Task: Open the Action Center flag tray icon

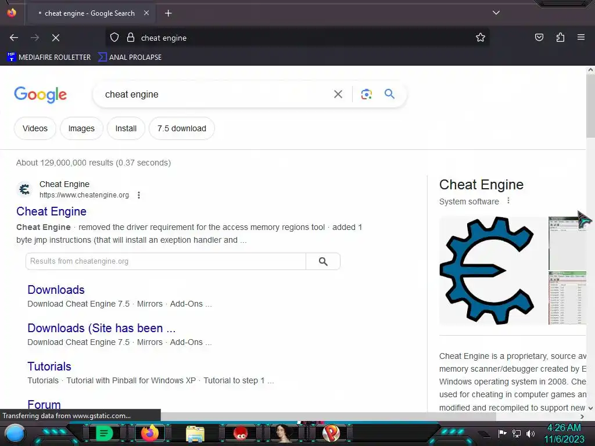Action: (x=502, y=433)
